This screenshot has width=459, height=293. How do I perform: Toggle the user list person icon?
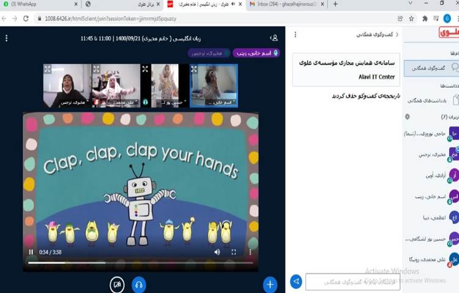(274, 38)
